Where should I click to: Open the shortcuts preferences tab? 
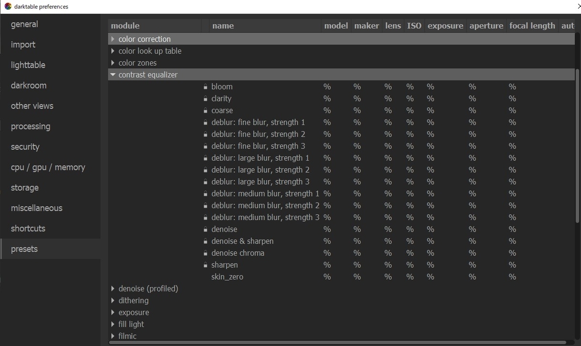50,229
